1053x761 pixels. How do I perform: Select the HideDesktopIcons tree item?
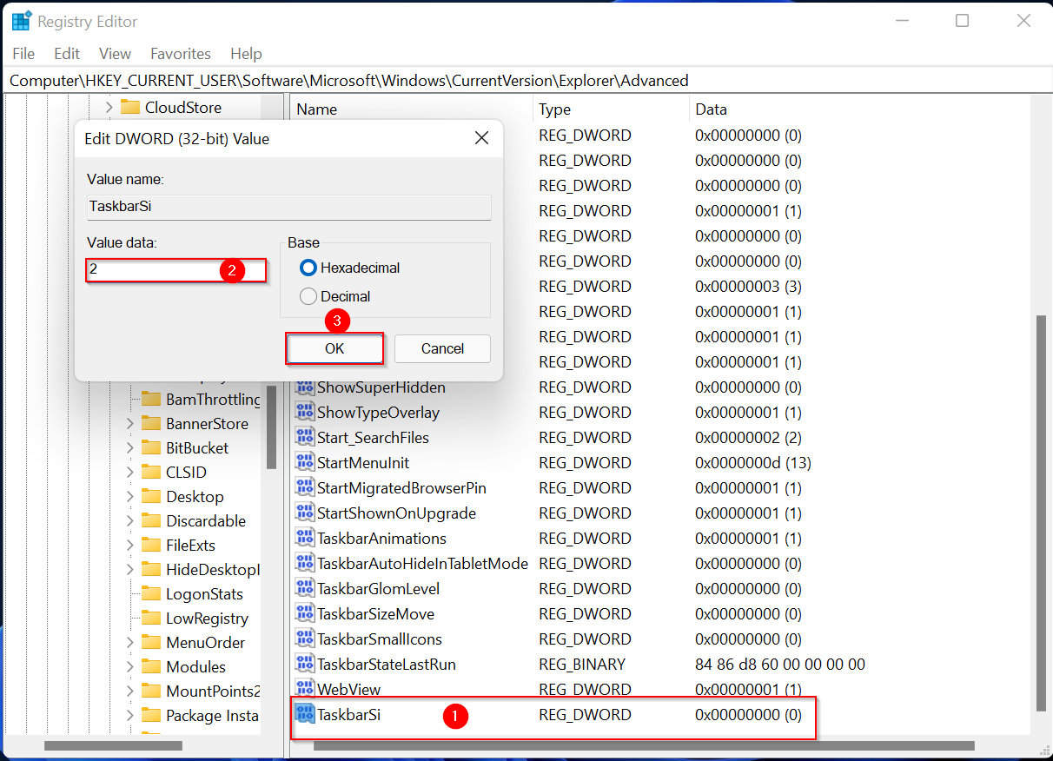click(213, 569)
